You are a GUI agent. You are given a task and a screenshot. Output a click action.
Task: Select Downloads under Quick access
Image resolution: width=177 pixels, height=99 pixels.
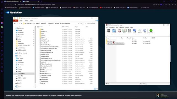coord(21,32)
